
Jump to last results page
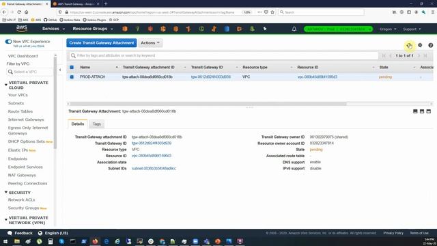pyautogui.click(x=425, y=55)
